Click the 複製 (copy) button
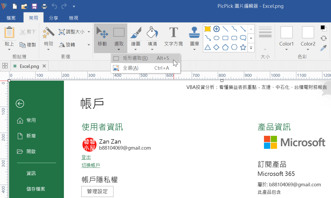 28,45
